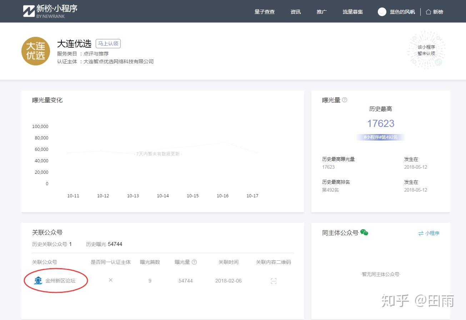The height and width of the screenshot is (320, 466).
Task: Click the Newrank logo in header
Action: click(50, 11)
